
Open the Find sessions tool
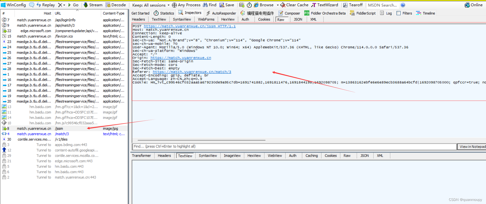(x=210, y=5)
